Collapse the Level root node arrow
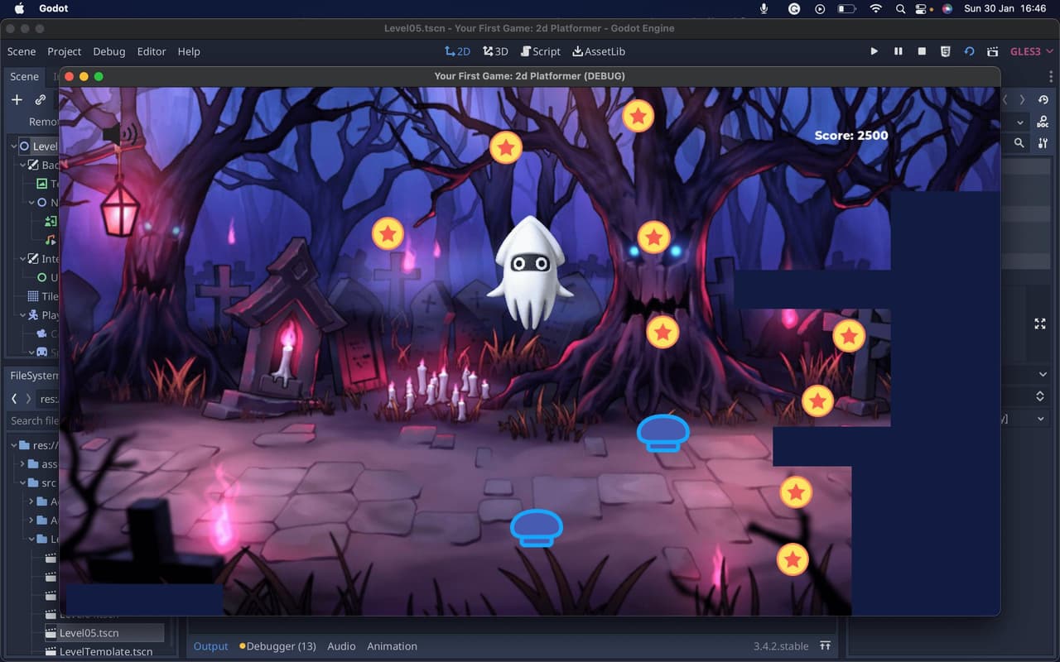 (13, 146)
